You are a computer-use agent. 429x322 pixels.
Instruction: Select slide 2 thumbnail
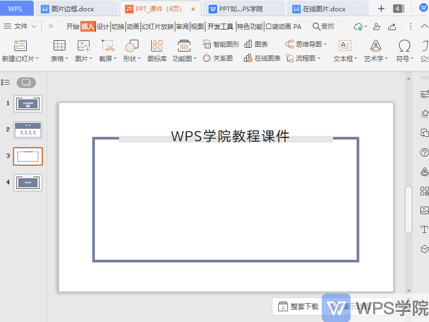[28, 130]
